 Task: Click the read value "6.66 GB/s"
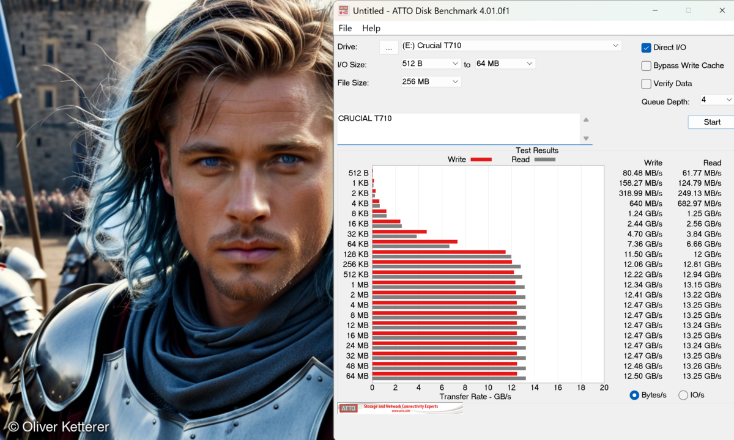click(703, 244)
